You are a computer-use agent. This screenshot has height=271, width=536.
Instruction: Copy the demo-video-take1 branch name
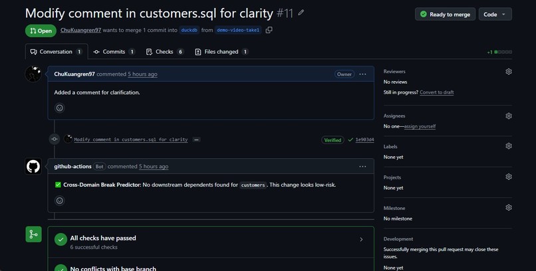269,30
